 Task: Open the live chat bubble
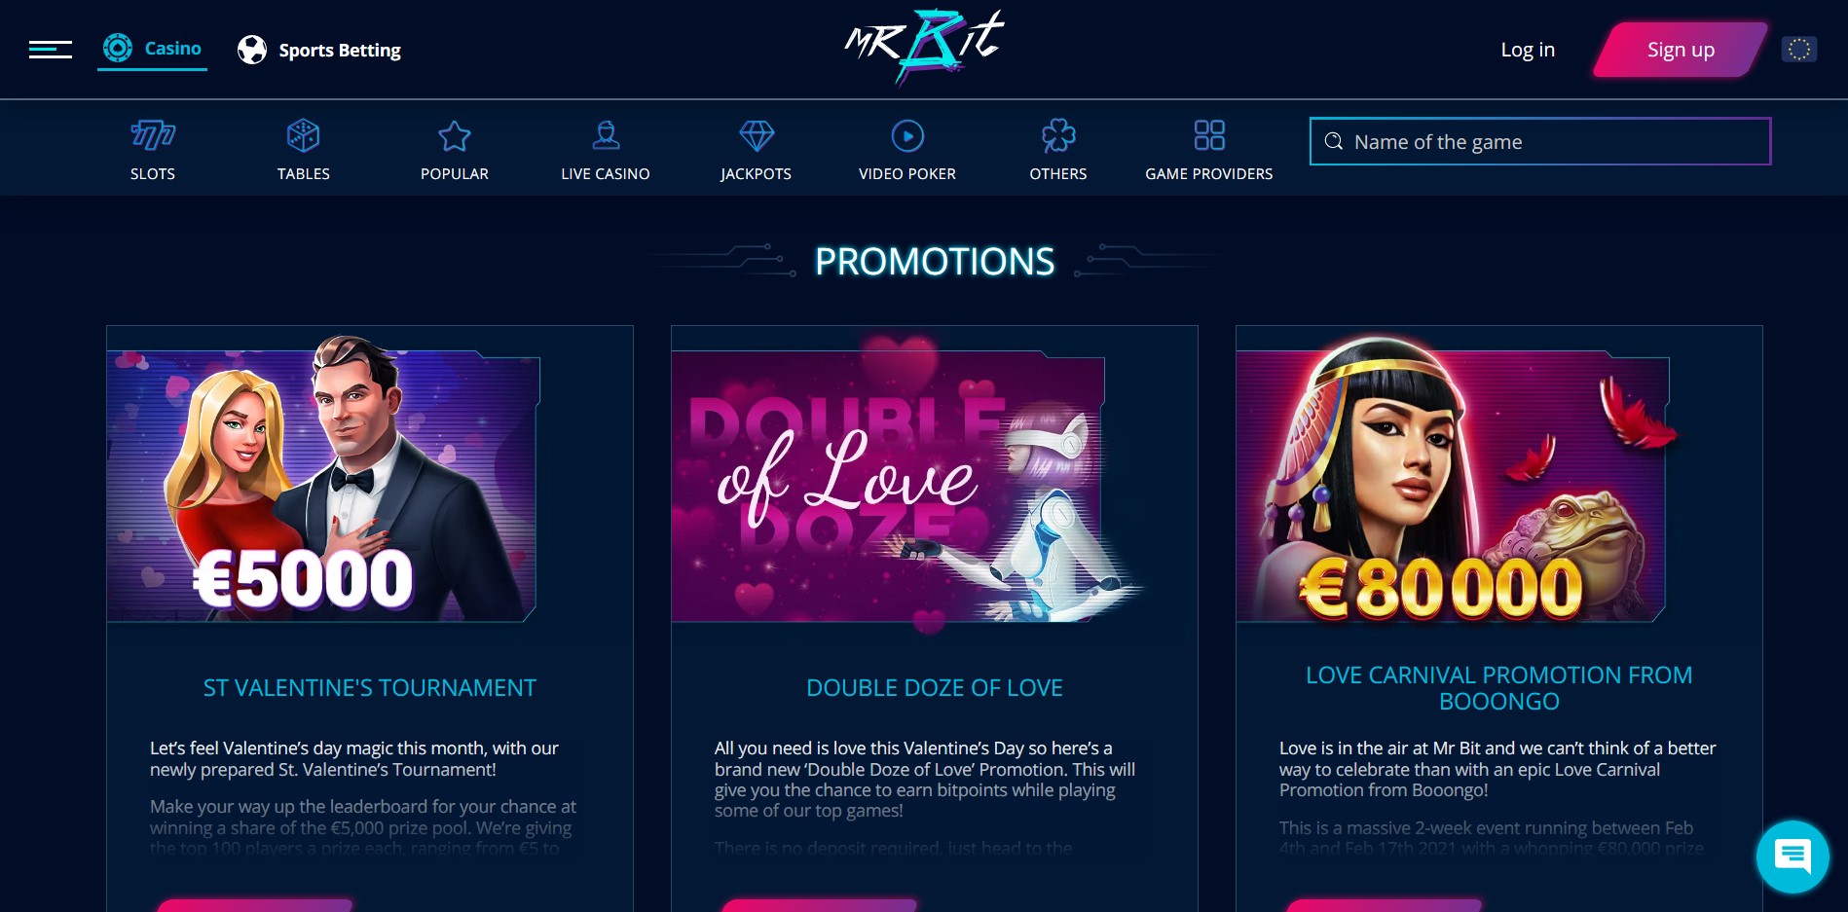[x=1793, y=857]
